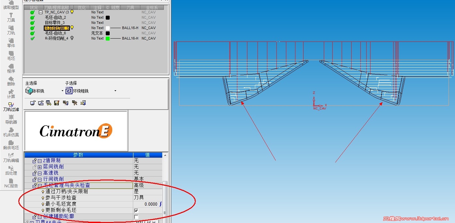
Task: Click the green status checkmark for 毛坯-自动_2
Action: pyautogui.click(x=32, y=18)
